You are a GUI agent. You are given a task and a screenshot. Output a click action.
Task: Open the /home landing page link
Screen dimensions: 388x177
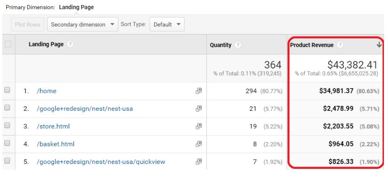(x=46, y=91)
